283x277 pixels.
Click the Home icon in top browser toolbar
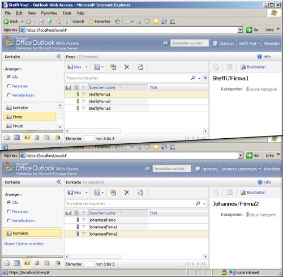point(59,22)
